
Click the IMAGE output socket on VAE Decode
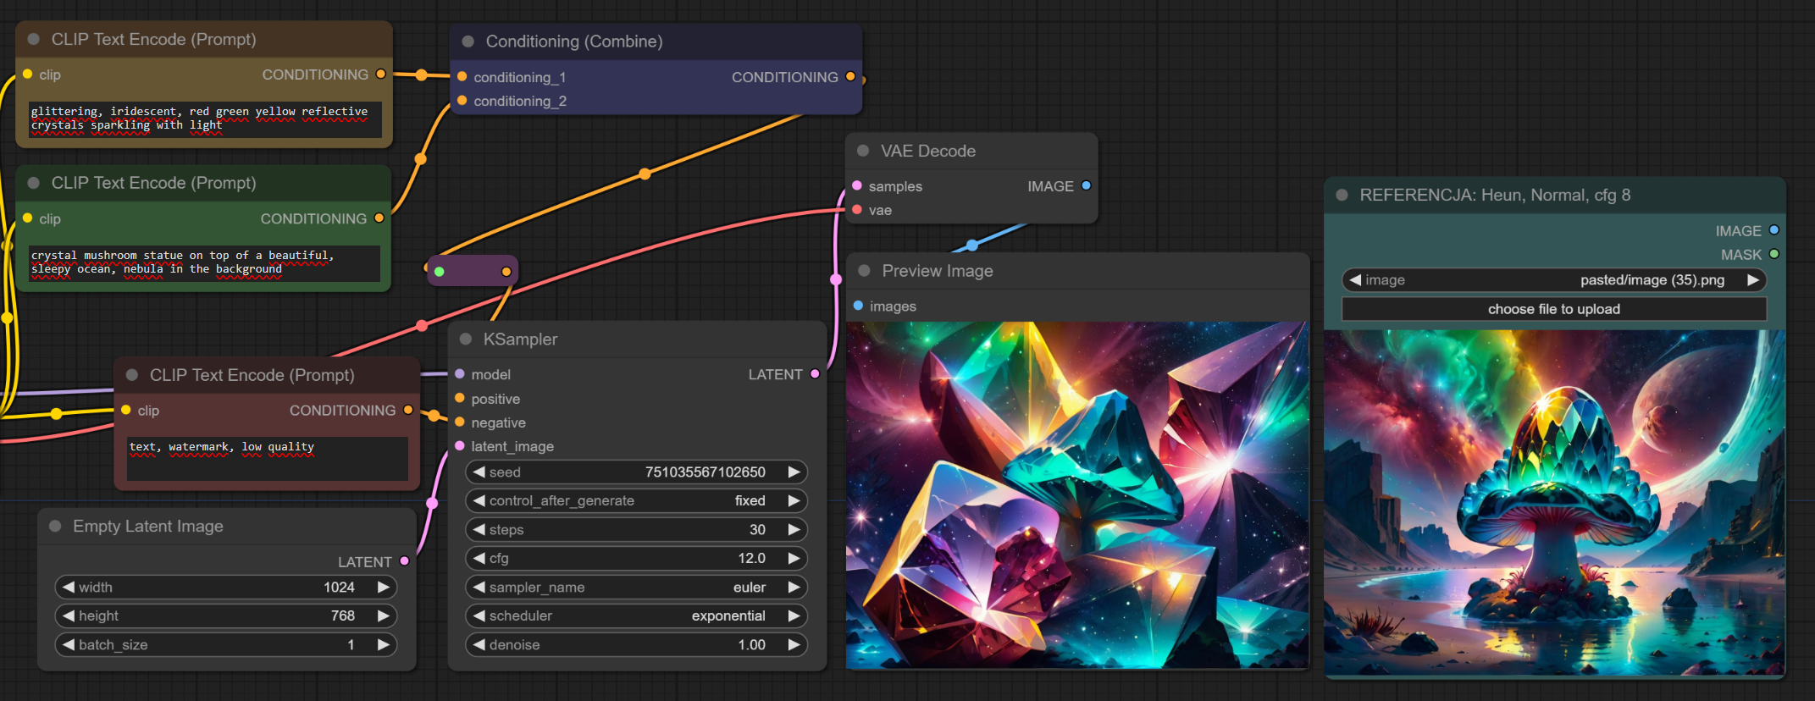[x=1086, y=186]
